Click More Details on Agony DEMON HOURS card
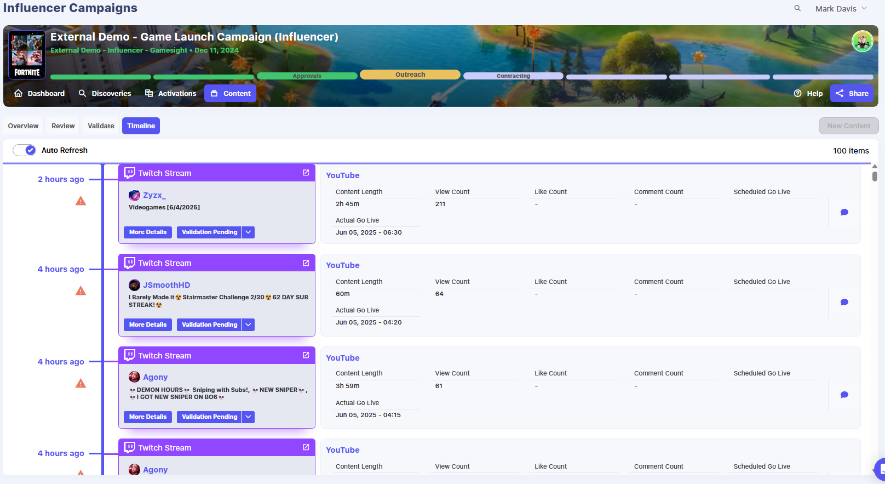This screenshot has width=885, height=484. [148, 417]
